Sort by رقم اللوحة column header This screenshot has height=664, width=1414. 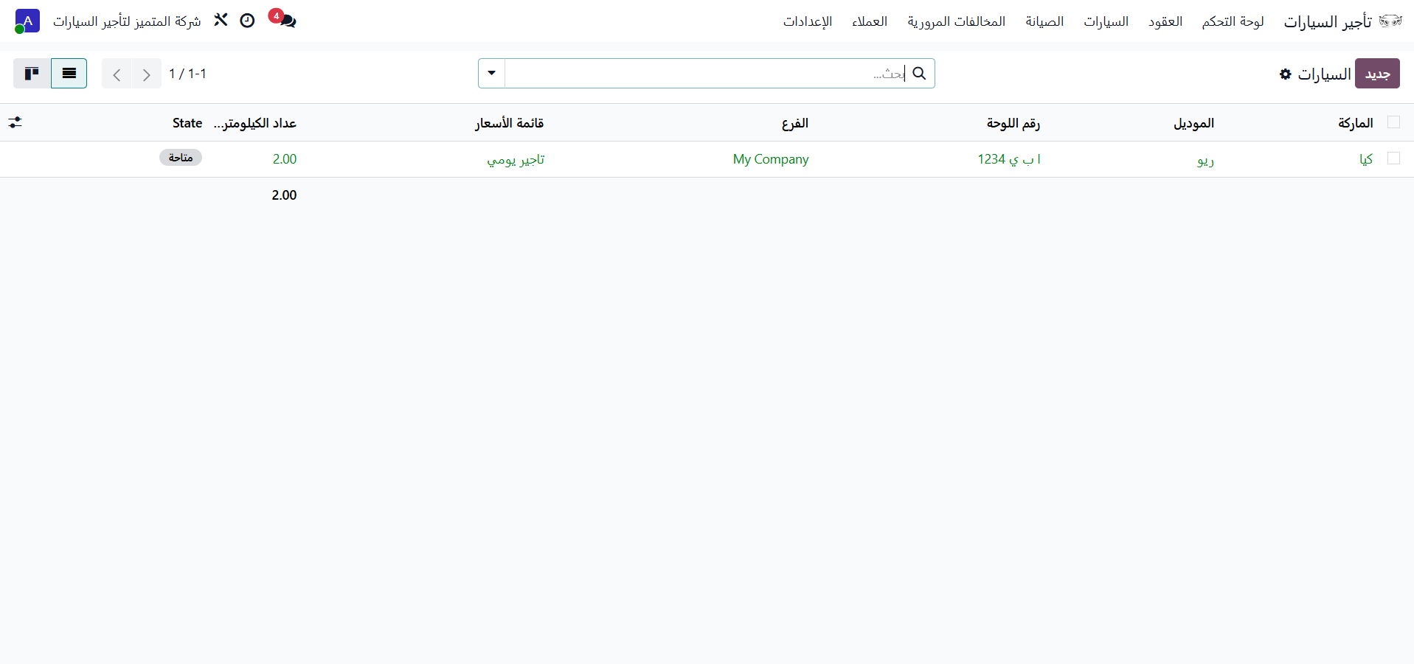tap(1013, 122)
